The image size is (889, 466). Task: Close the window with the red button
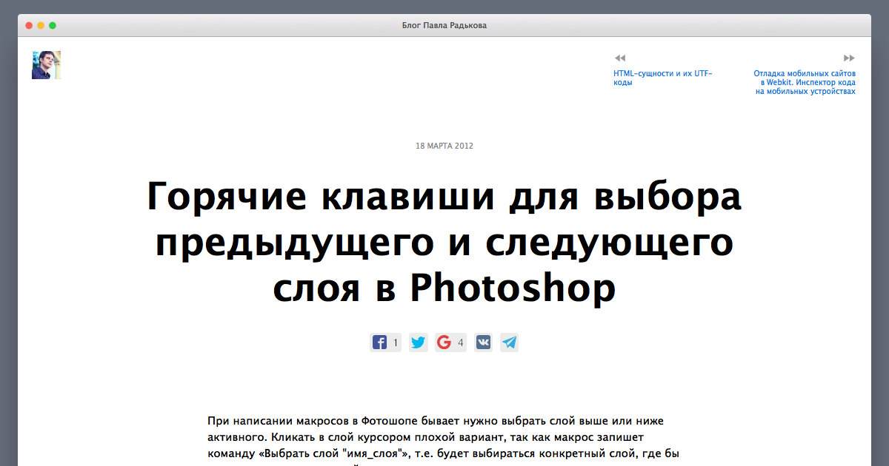pyautogui.click(x=29, y=26)
